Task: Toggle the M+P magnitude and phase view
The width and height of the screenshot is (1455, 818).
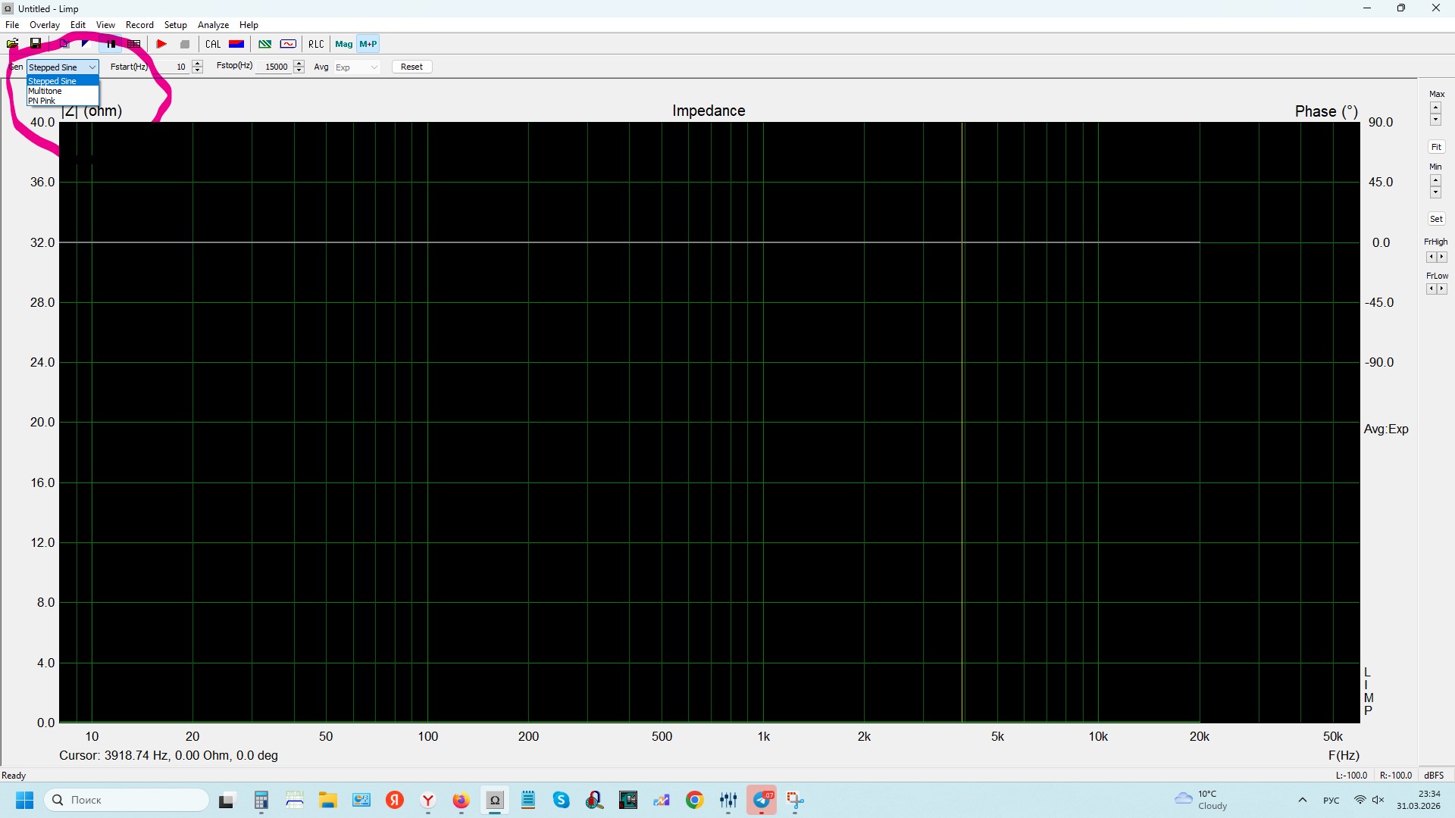Action: click(x=368, y=44)
